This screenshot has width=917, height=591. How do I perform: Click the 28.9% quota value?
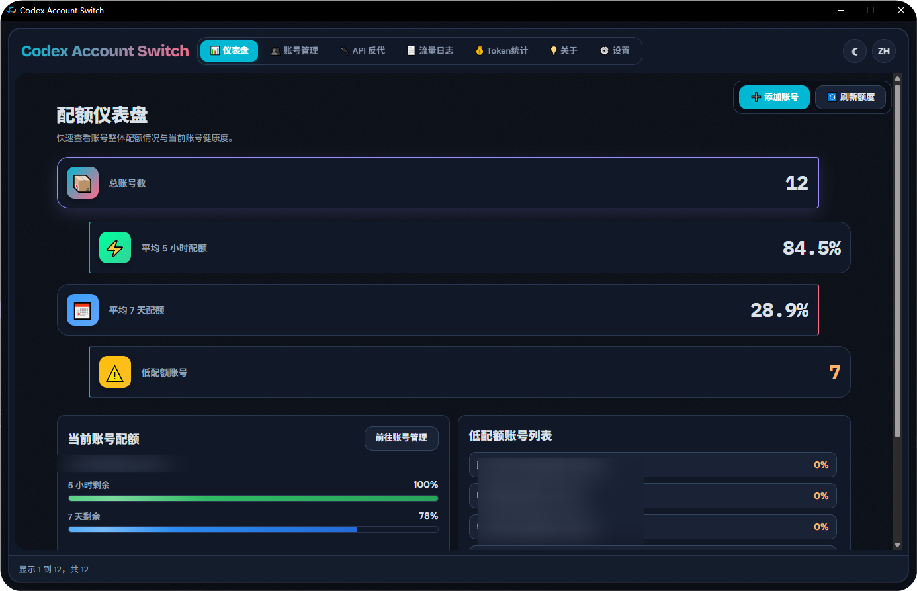pos(779,310)
